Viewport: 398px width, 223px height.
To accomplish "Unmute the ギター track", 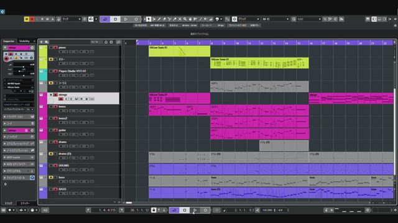I will [x=51, y=59].
